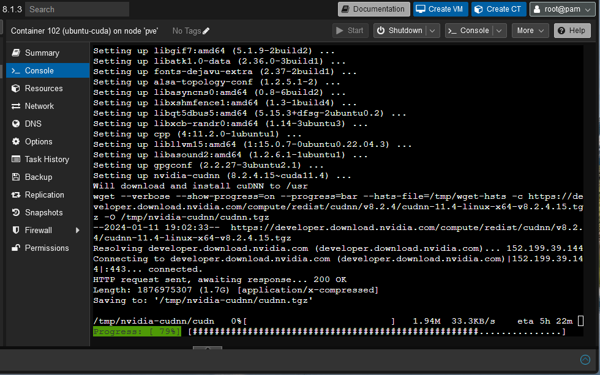Open the Backup section
This screenshot has width=600, height=375.
click(x=48, y=177)
